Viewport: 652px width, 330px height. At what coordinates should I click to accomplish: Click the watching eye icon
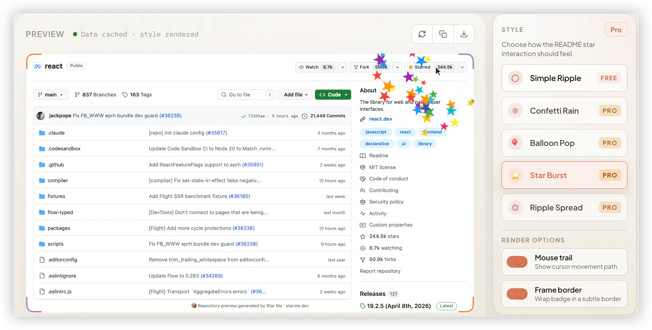(363, 248)
